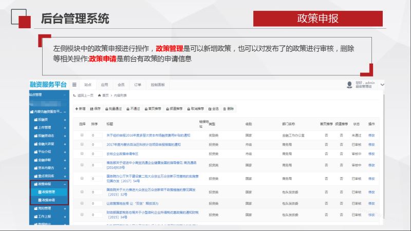Click the sort order field of first row
Image resolution: width=411 pixels, height=231 pixels.
pos(96,135)
